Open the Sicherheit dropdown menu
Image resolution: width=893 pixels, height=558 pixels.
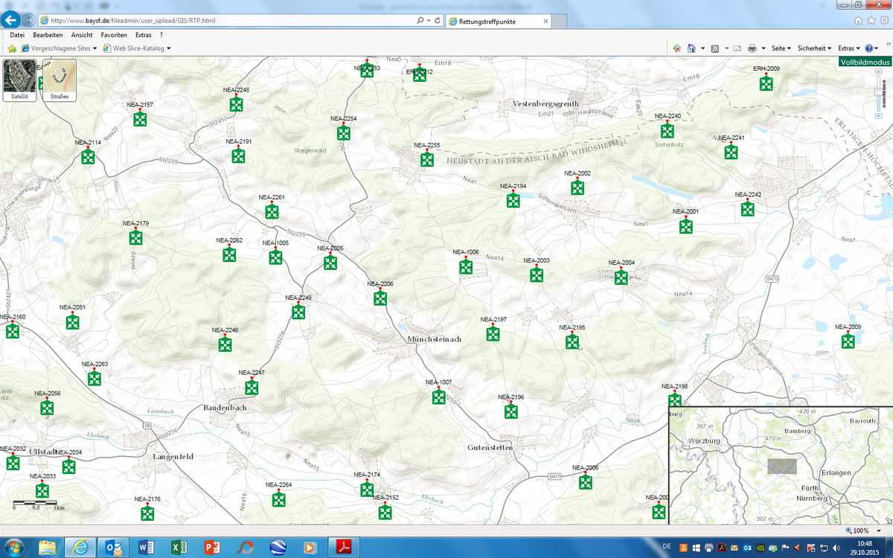815,48
